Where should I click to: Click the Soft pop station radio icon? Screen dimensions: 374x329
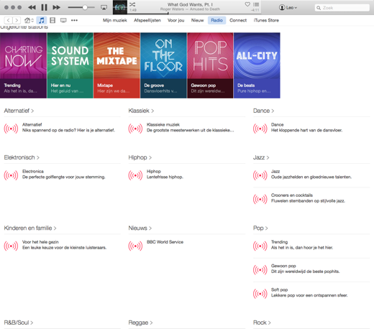(x=260, y=294)
